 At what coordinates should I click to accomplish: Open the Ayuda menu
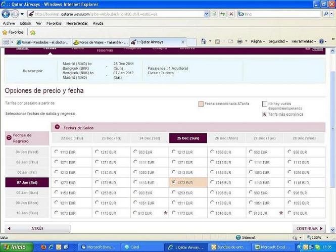pos(98,23)
